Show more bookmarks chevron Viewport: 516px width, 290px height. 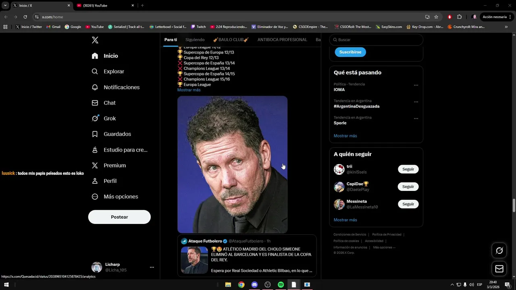point(506,27)
